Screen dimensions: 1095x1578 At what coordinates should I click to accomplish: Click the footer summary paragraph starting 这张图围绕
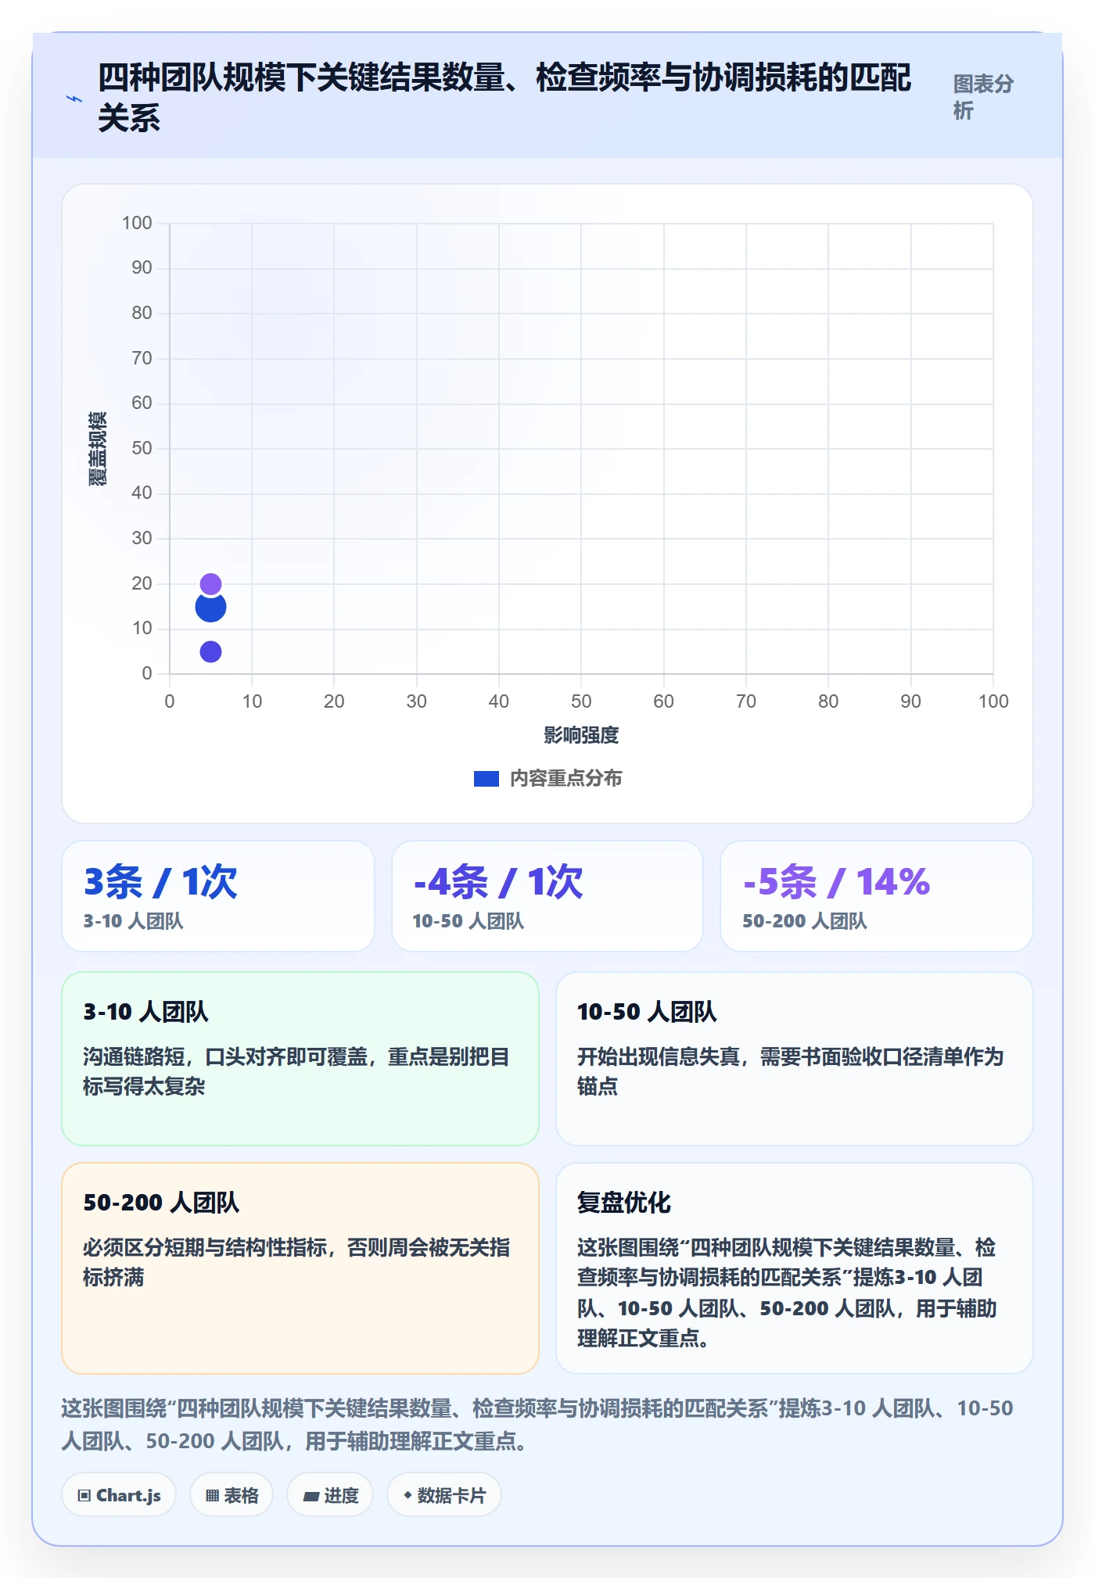coord(537,1425)
